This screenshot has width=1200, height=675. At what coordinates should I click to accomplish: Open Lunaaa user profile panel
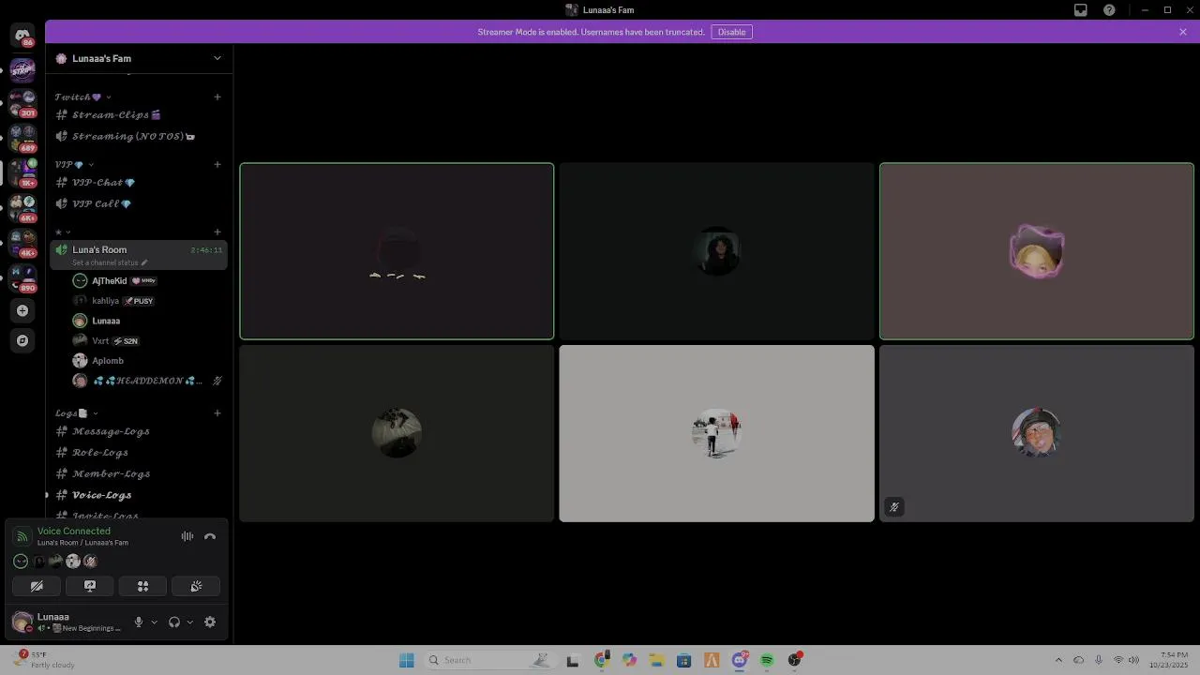[x=67, y=622]
